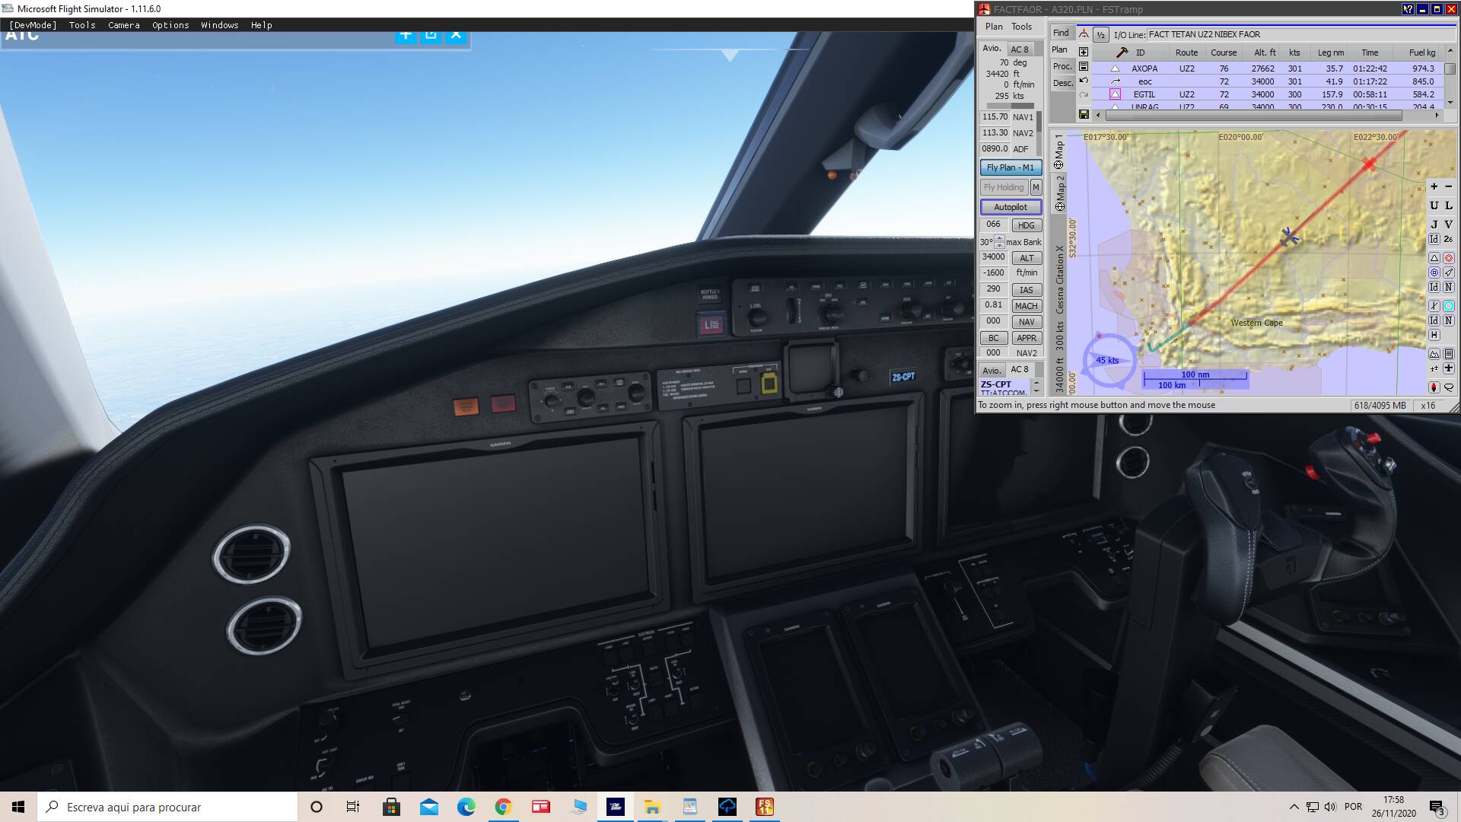Toggle the U map layer icon
Screen dimensions: 1461x822
[x=1434, y=205]
